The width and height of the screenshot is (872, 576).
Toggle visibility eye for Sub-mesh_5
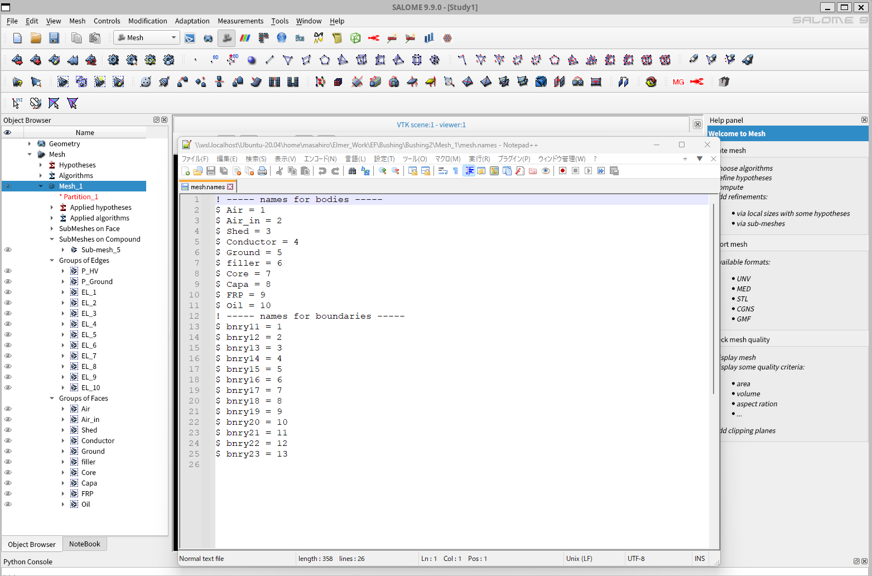(x=8, y=250)
